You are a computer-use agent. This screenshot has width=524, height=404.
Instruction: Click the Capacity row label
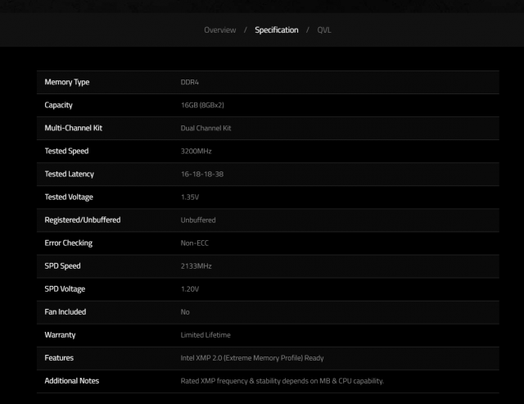click(x=59, y=105)
